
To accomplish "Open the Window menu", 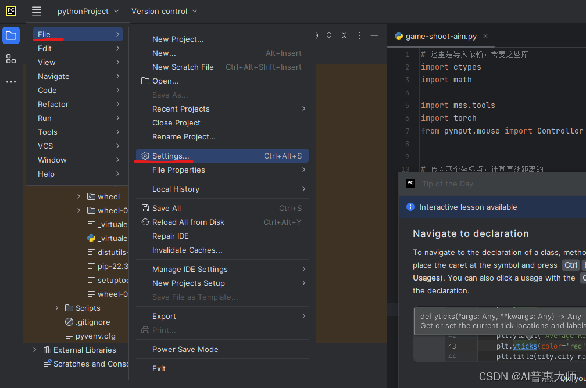I will tap(78, 160).
